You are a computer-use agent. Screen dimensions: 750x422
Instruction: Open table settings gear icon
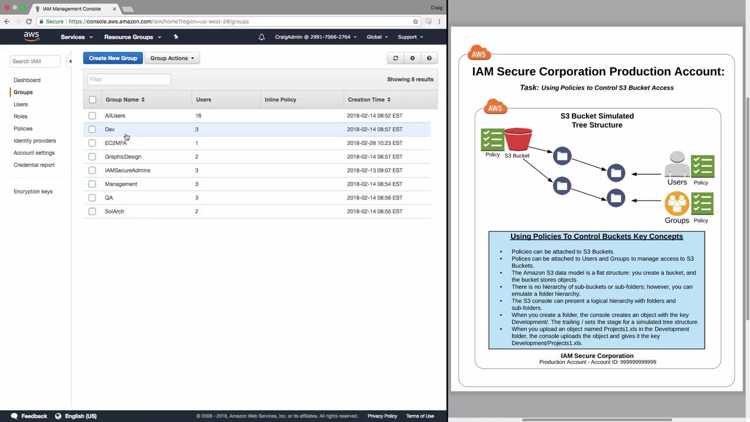(x=412, y=58)
